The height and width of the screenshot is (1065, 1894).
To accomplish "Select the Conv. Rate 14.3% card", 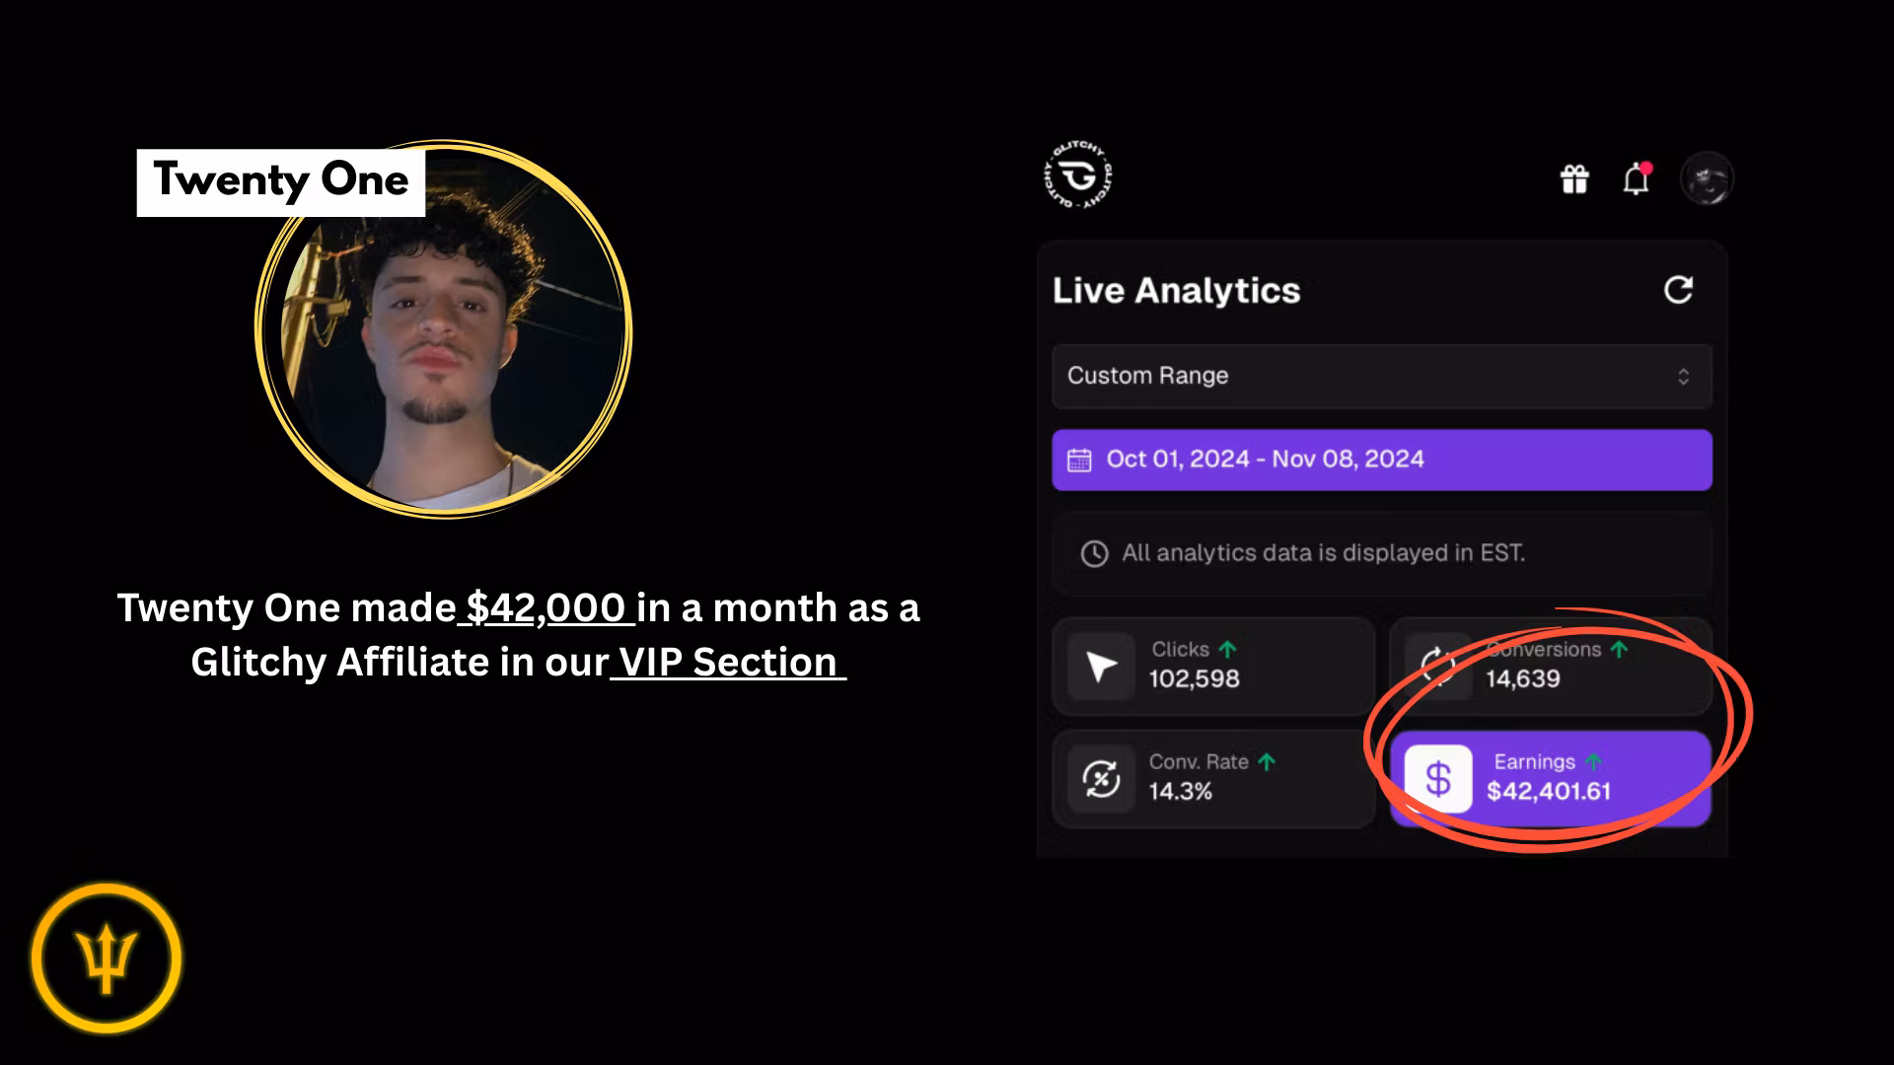I will (1213, 779).
